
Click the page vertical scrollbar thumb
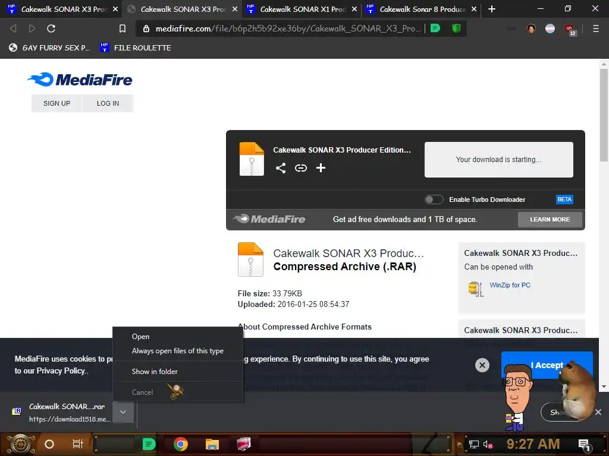pos(604,115)
